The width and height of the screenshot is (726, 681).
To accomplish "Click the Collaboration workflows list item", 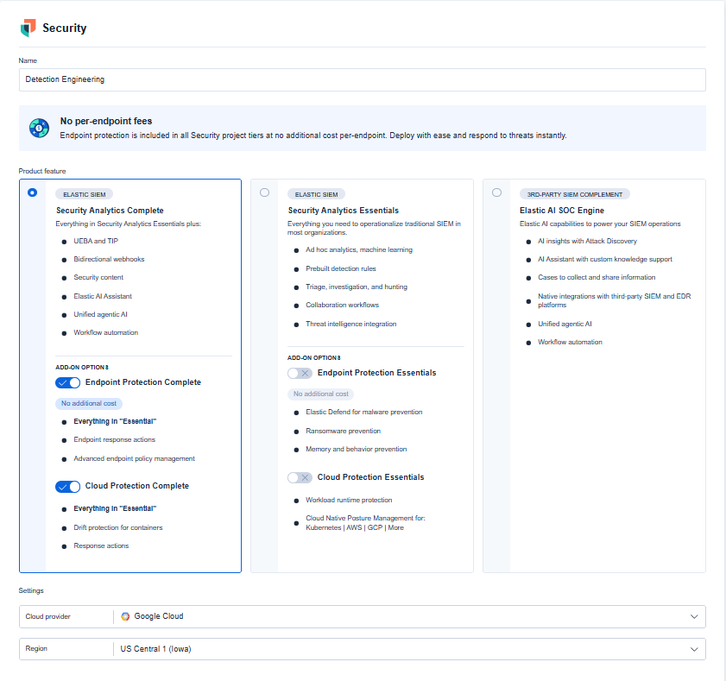I will click(x=342, y=305).
